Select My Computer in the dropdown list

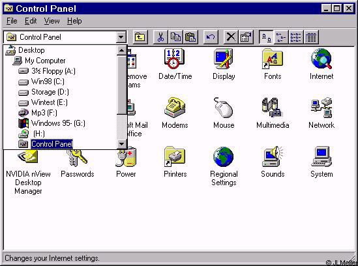click(60, 61)
